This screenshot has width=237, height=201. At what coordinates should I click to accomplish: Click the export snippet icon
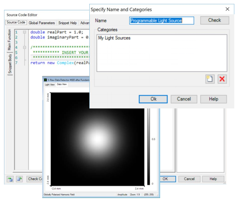pyautogui.click(x=19, y=179)
